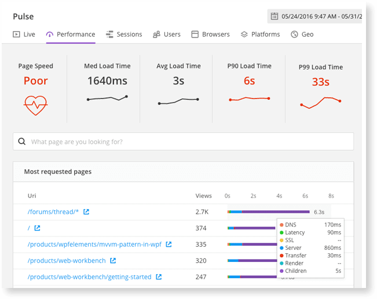This screenshot has width=377, height=299.
Task: Click the 247 views cell
Action: 201,277
